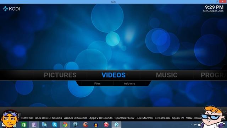Minimize the Kodi window
227x128 pixels.
pos(212,2)
